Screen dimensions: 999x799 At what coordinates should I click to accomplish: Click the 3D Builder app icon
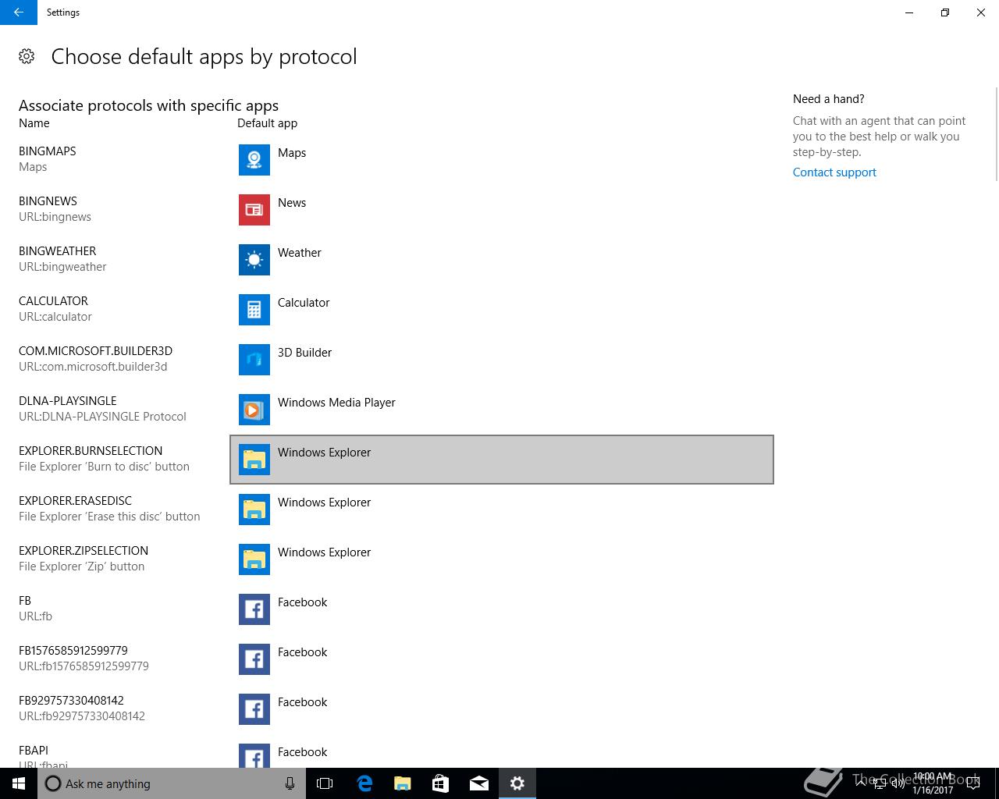(254, 360)
